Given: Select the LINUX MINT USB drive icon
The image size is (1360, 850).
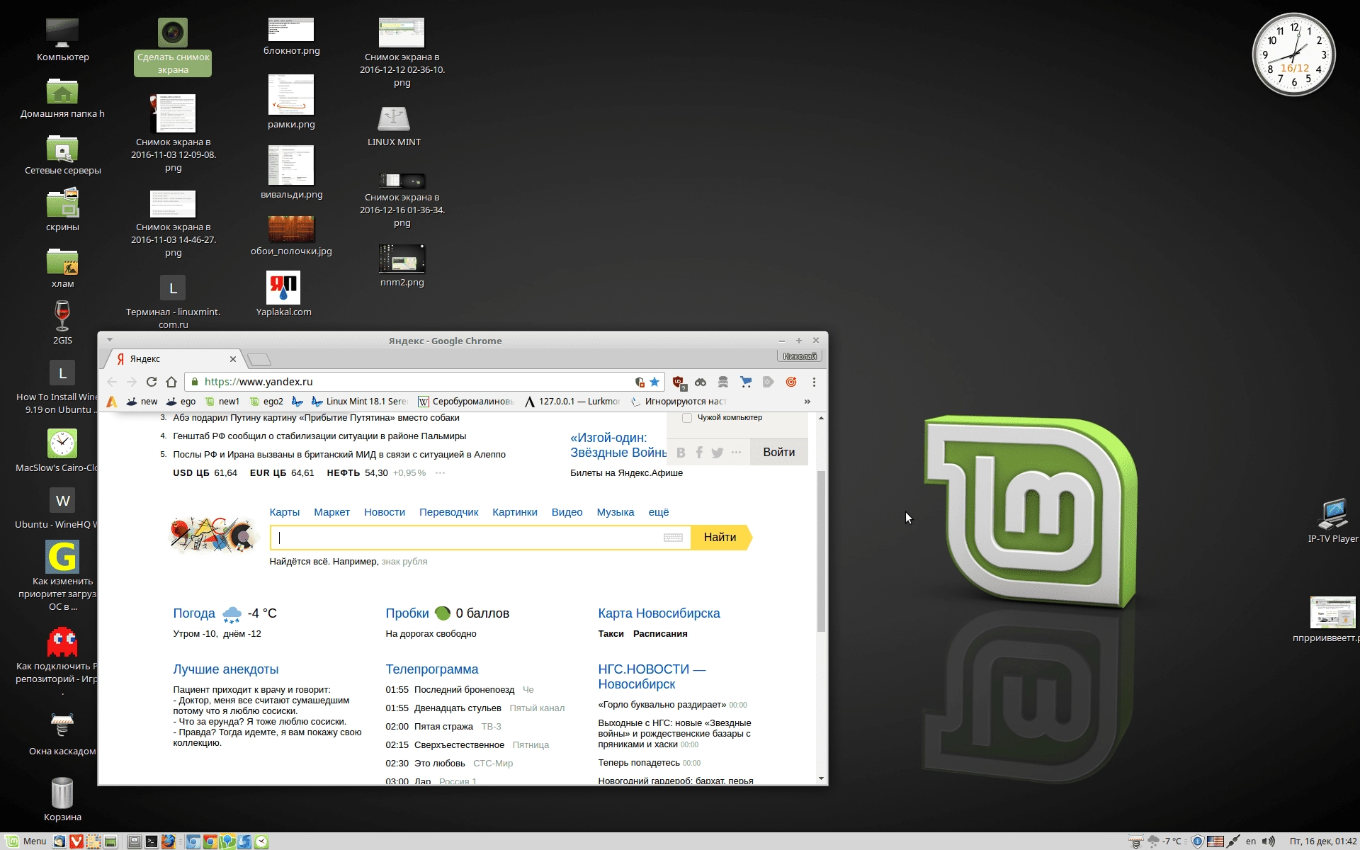Looking at the screenshot, I should pos(394,126).
